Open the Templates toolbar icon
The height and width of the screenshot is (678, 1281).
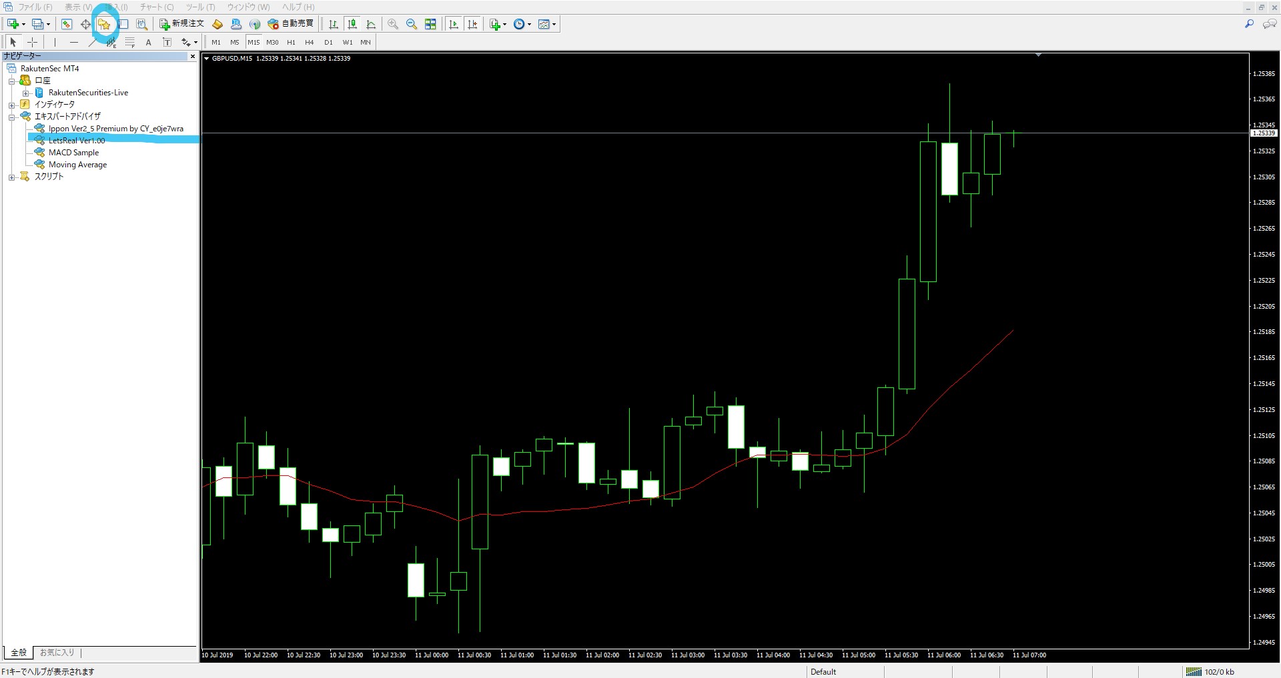tap(544, 24)
